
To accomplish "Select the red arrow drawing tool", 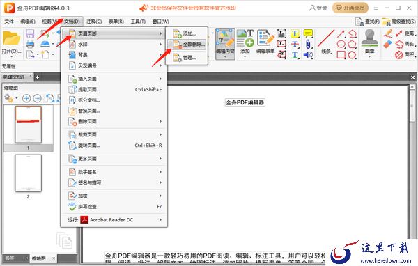I will point(341,34).
